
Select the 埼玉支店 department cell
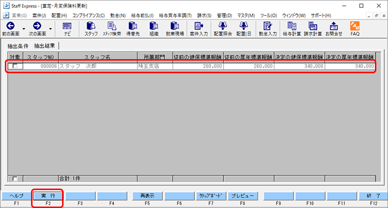point(155,66)
